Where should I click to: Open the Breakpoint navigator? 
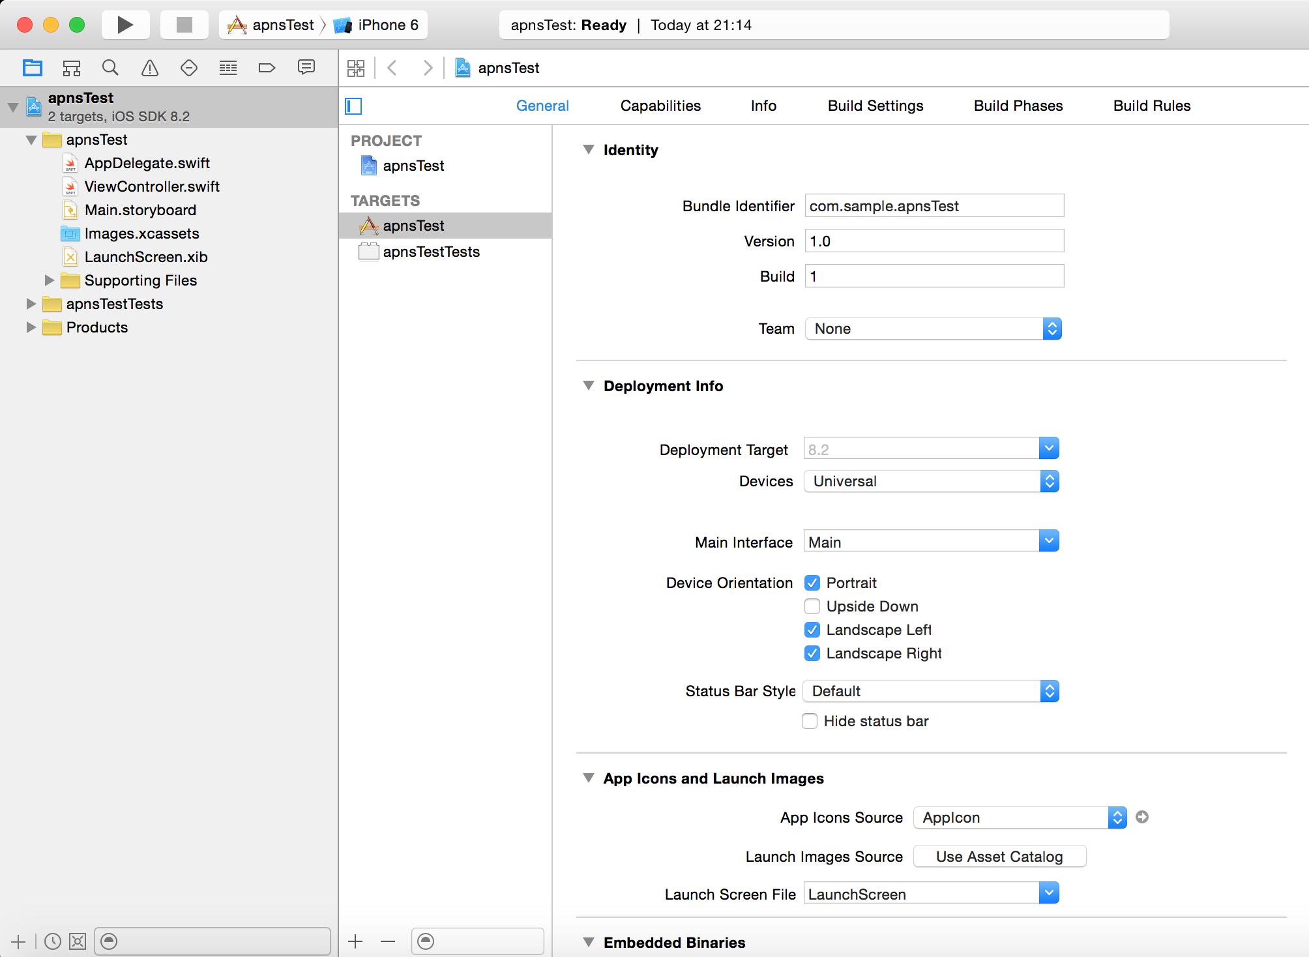[x=267, y=68]
